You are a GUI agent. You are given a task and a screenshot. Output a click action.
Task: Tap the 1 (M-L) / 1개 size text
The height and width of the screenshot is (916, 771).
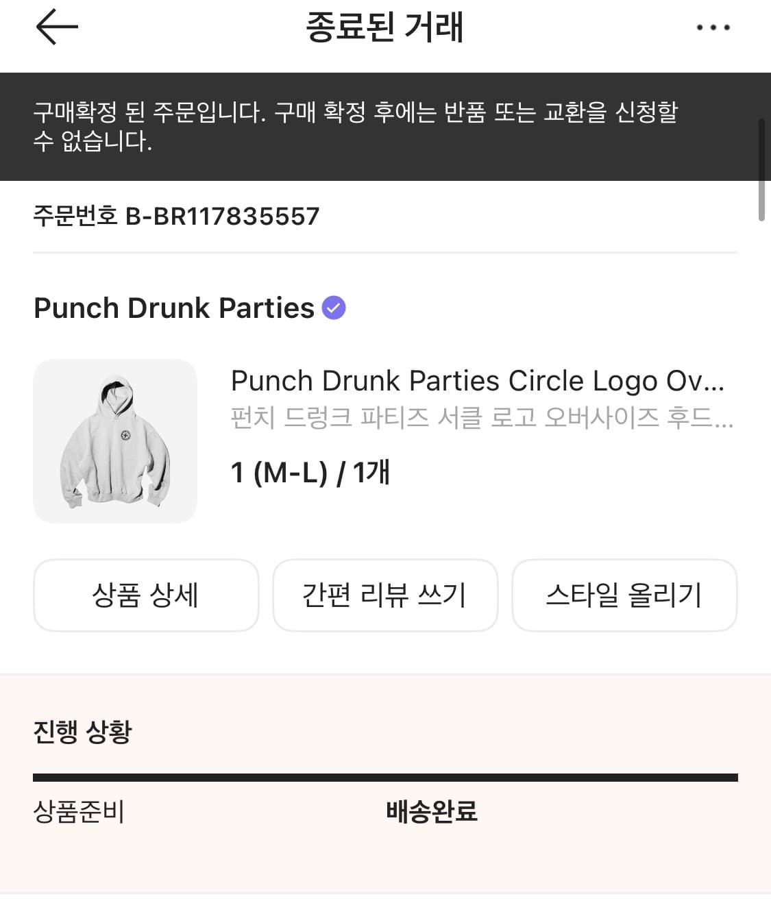pyautogui.click(x=310, y=472)
